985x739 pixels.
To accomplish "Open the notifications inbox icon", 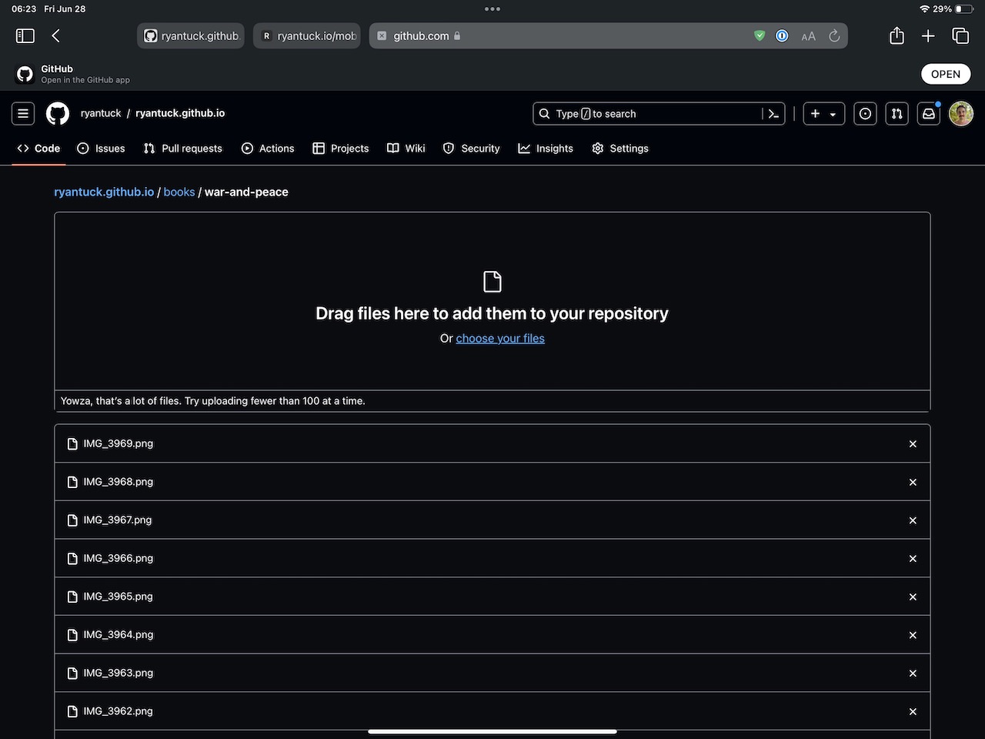I will coord(929,114).
